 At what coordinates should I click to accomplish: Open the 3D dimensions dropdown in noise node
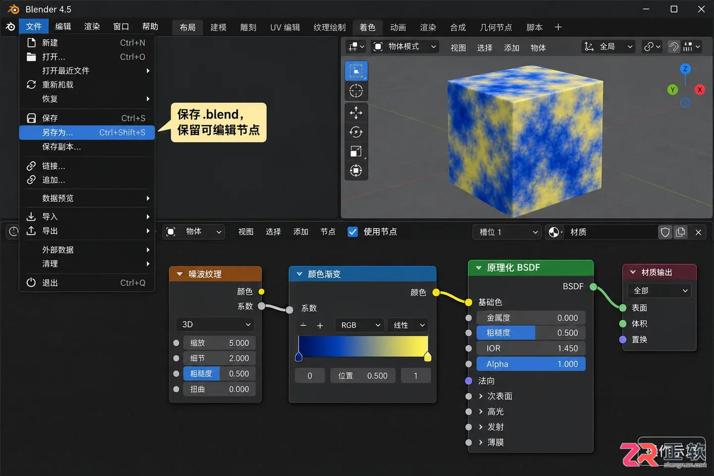click(215, 324)
